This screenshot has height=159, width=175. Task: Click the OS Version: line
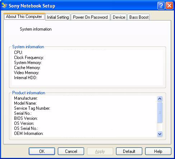point(24,123)
